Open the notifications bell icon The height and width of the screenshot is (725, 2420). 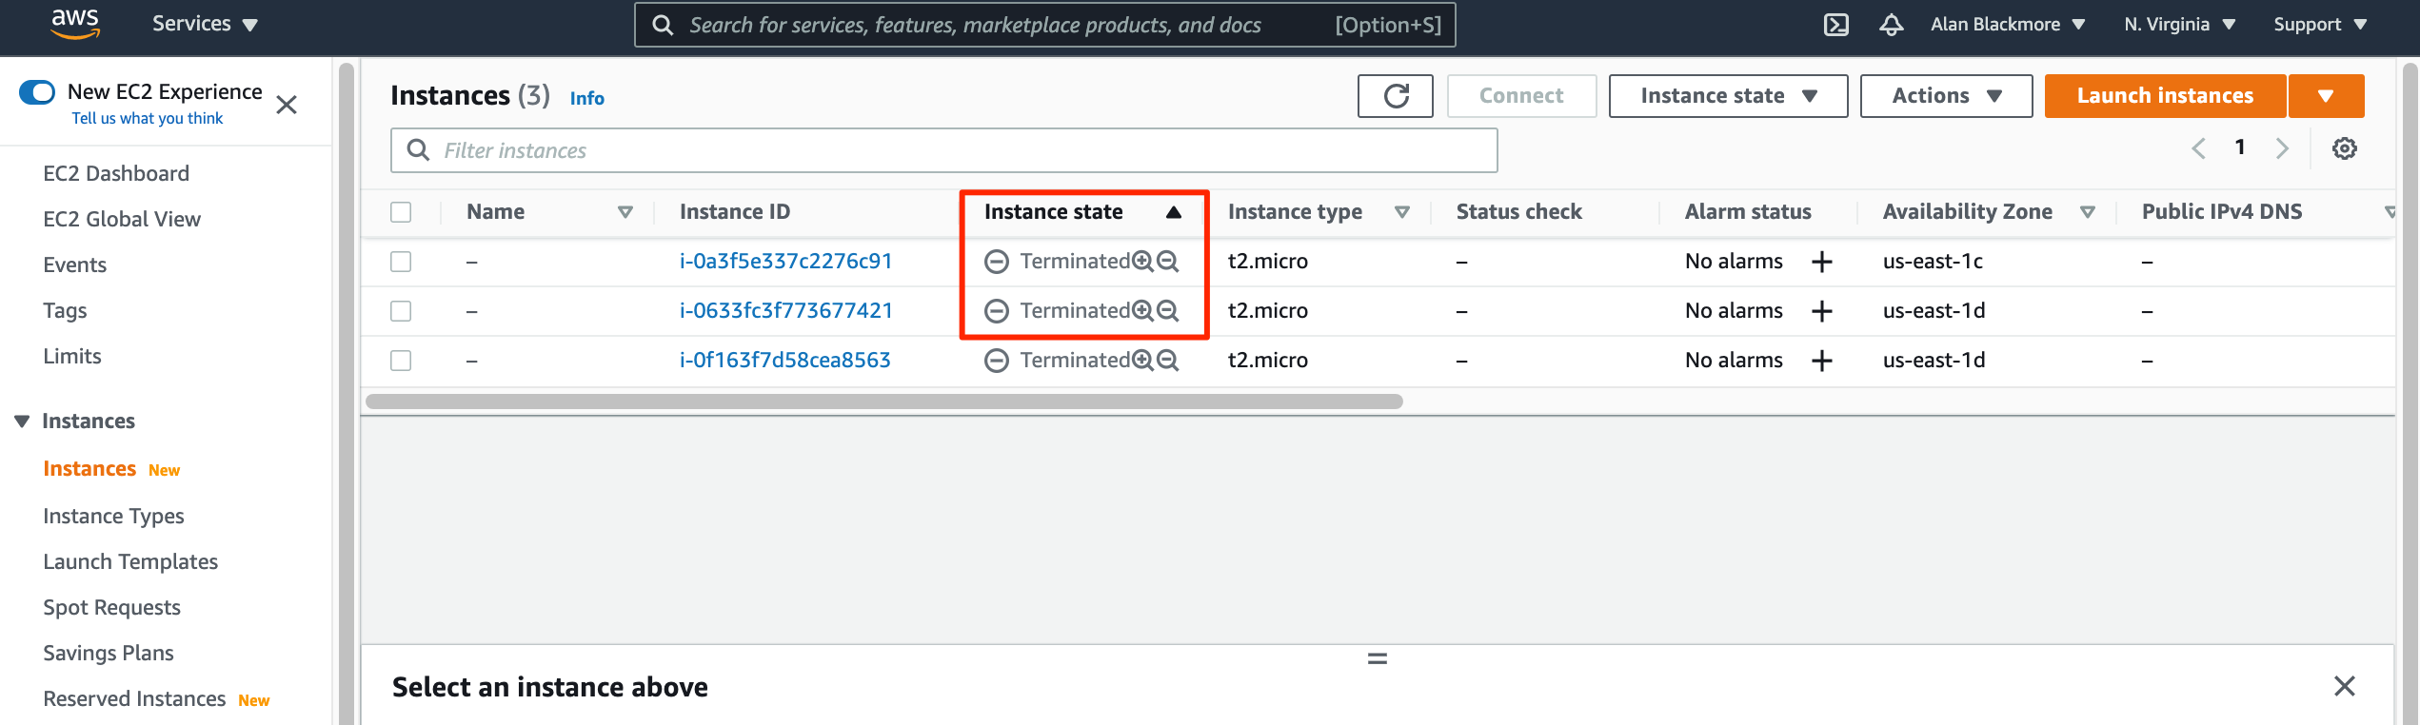coord(1891,25)
